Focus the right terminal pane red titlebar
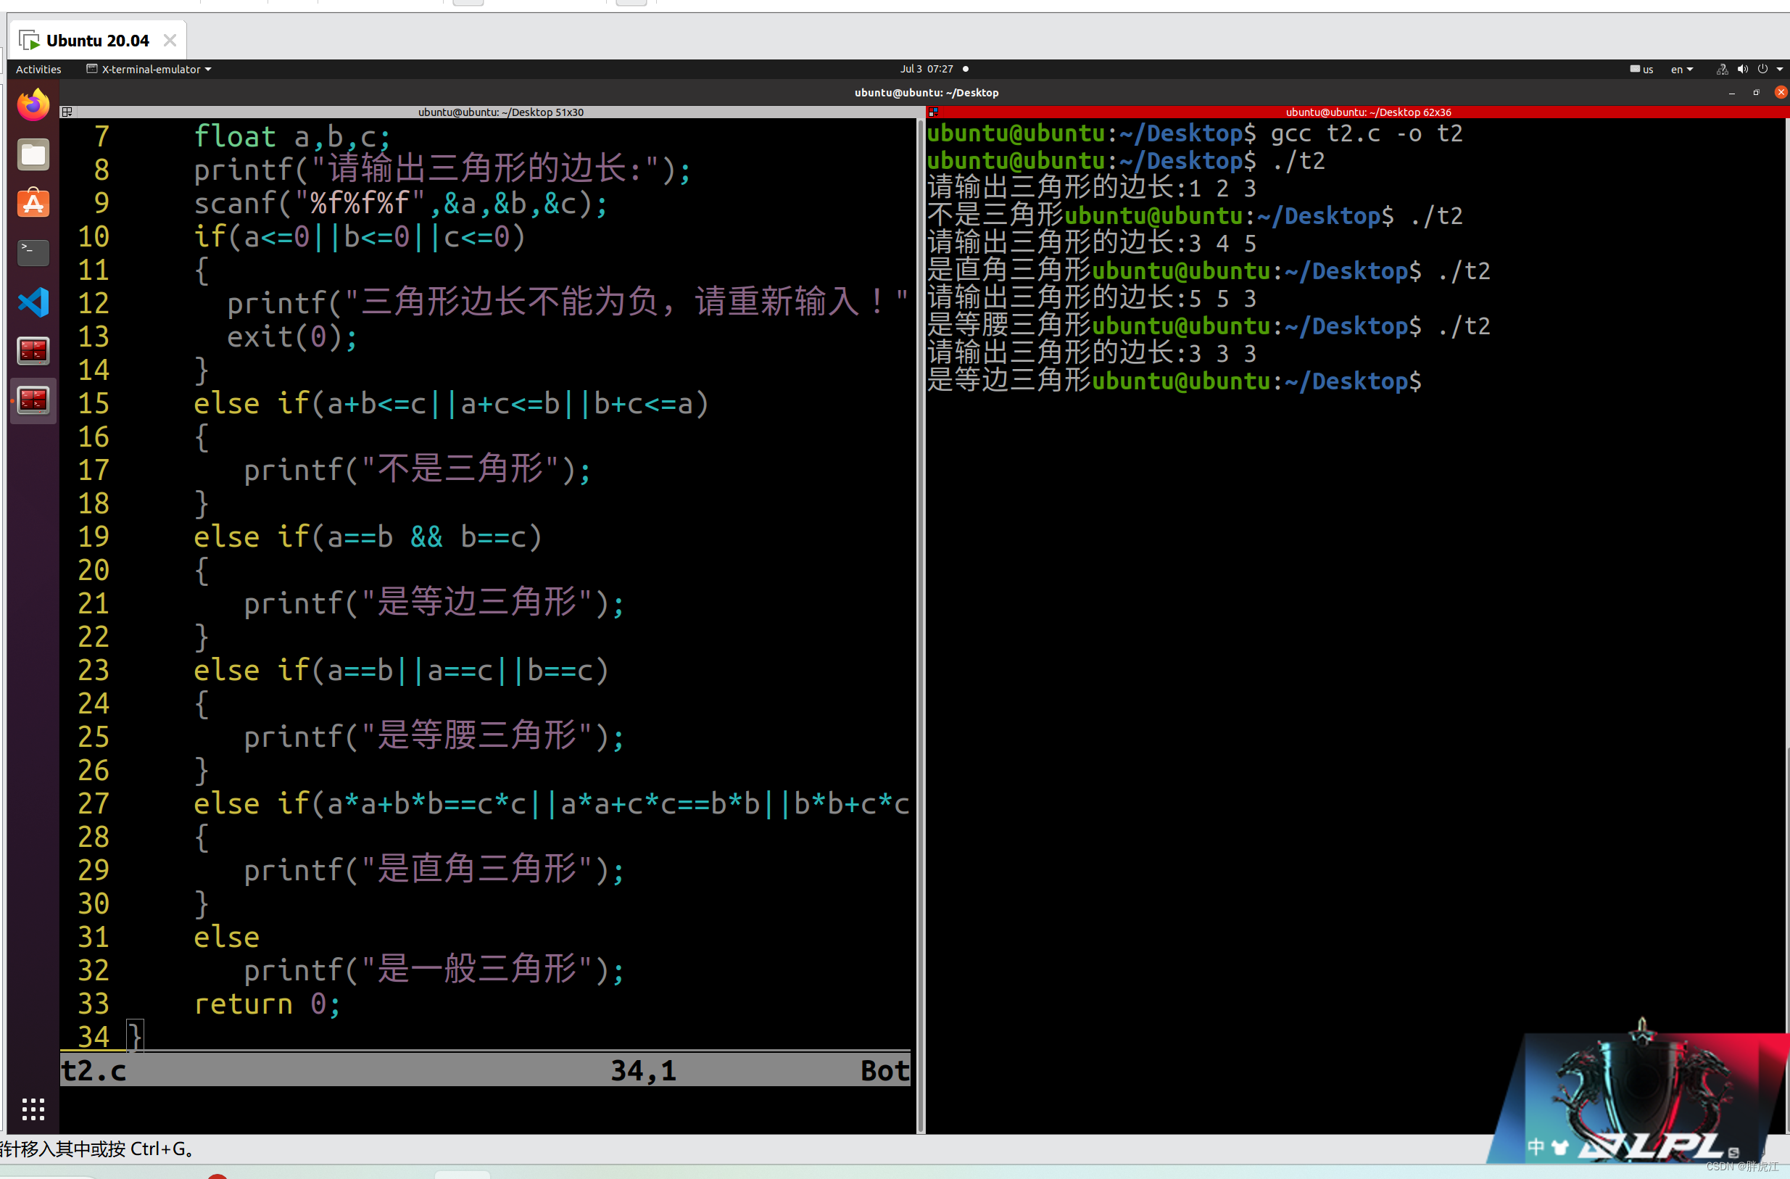This screenshot has width=1790, height=1179. coord(1367,112)
